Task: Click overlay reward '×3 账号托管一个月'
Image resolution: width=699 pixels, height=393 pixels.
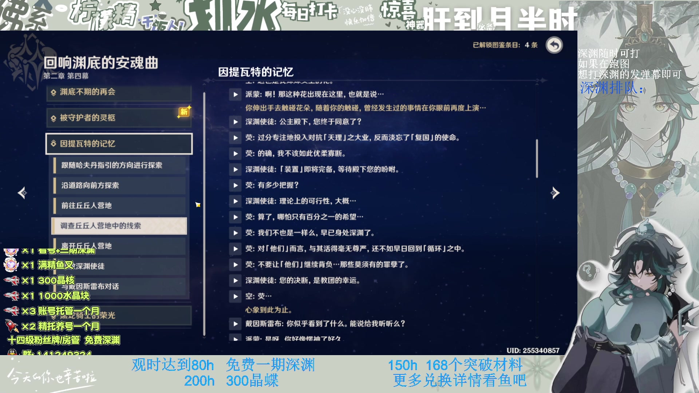Action: coord(51,311)
